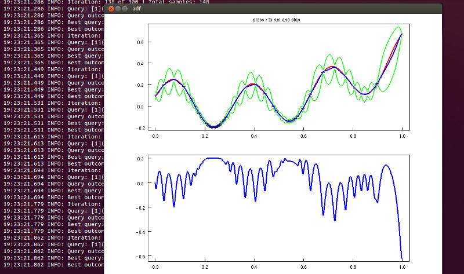Click the upper plot x-axis label 0.0
Image resolution: width=464 pixels, height=274 pixels.
(x=155, y=134)
